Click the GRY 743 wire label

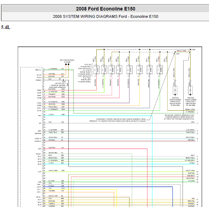(55, 122)
